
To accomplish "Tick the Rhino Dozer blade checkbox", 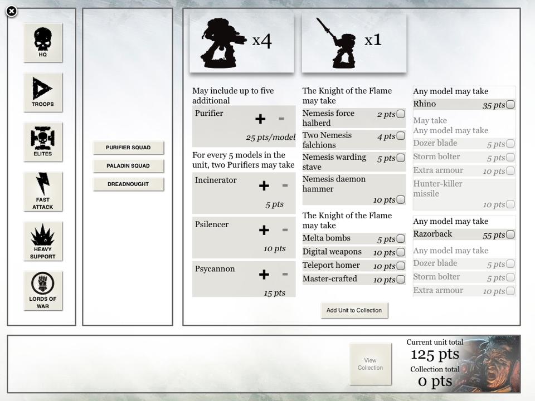I will (x=510, y=144).
